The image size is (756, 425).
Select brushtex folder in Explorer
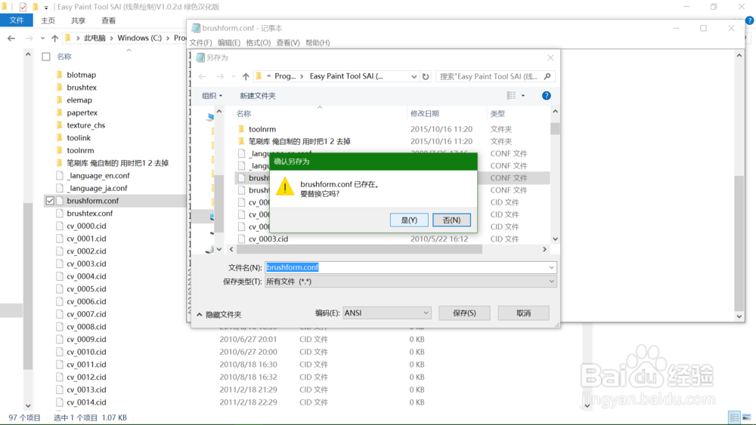click(82, 88)
